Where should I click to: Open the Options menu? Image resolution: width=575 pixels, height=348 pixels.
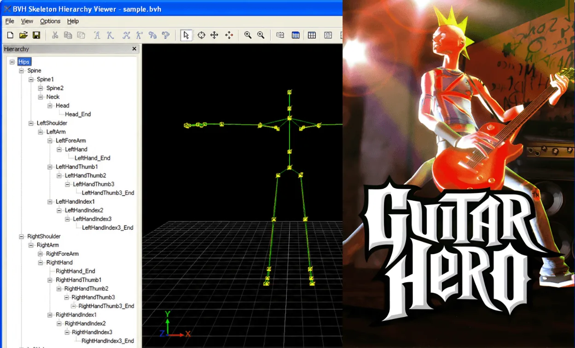pyautogui.click(x=50, y=21)
